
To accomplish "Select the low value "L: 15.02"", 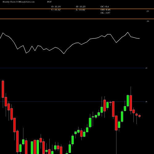I will (80, 10).
